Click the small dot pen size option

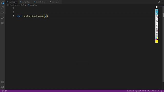pos(157,24)
